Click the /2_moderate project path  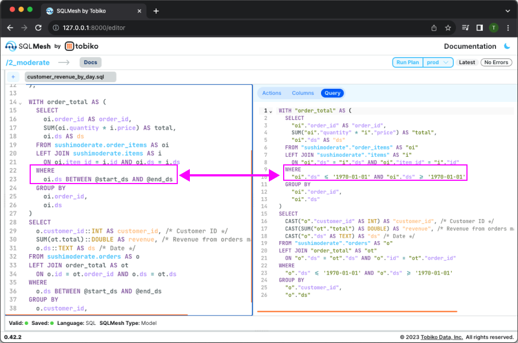(x=28, y=62)
